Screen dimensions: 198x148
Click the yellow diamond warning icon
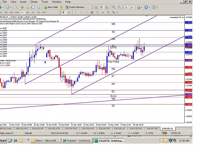tap(61, 7)
